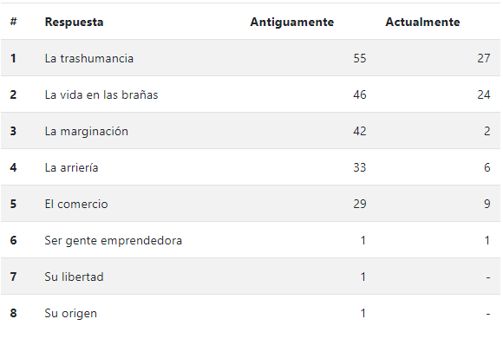Click the Actualmente value 27 cell
Screen dimensions: 503x345
pos(484,58)
